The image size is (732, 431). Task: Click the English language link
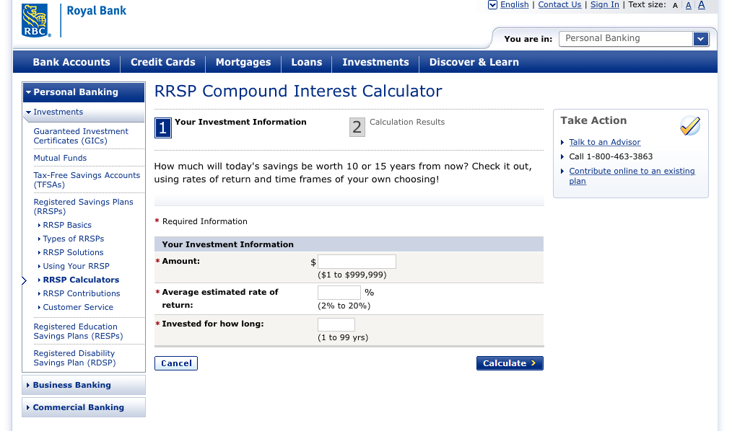click(x=515, y=4)
